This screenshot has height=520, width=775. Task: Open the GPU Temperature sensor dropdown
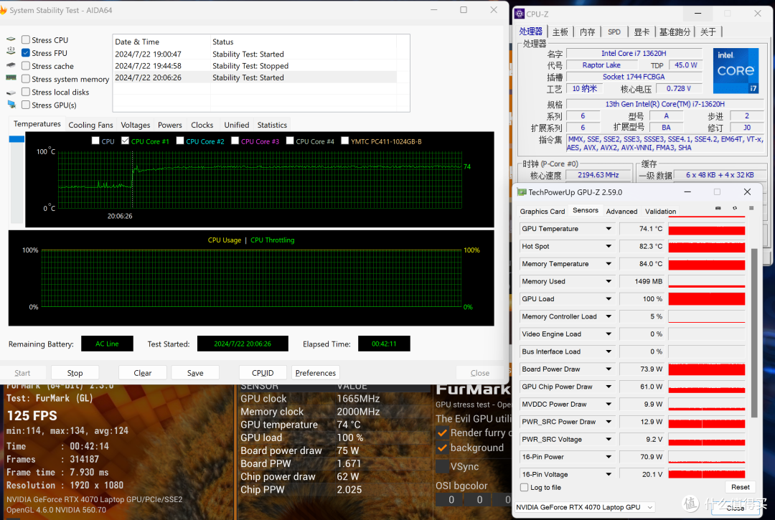point(609,229)
